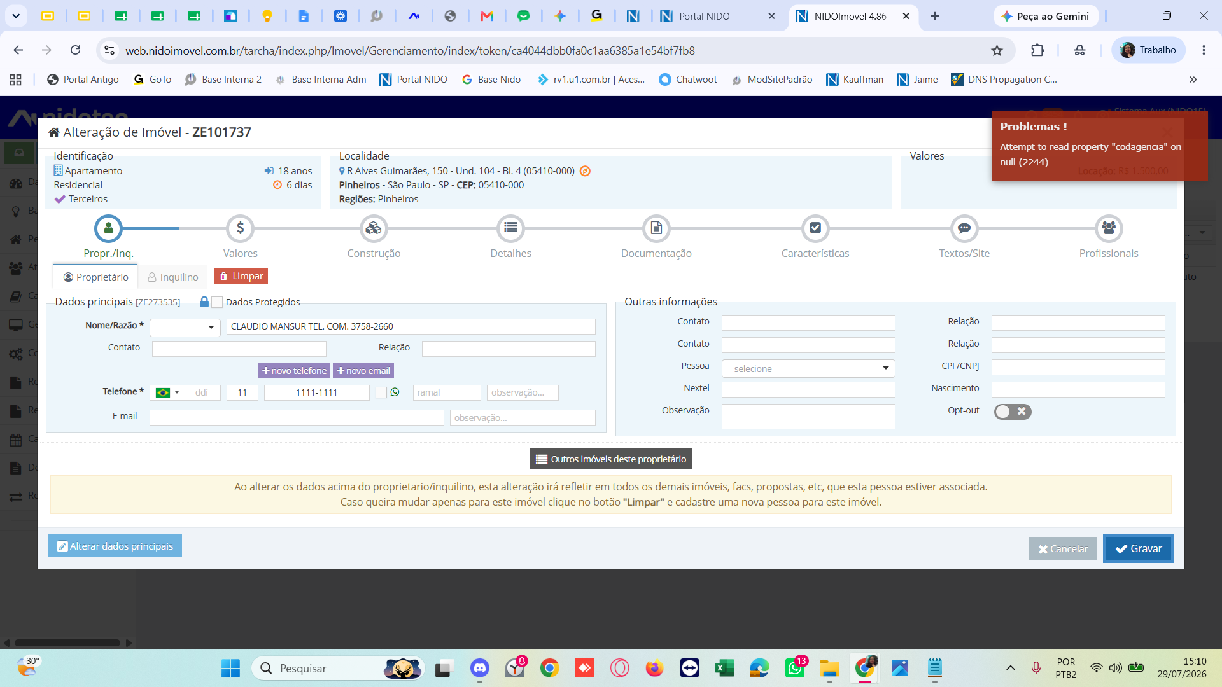Click the CPF/CNPJ input field

click(x=1078, y=367)
